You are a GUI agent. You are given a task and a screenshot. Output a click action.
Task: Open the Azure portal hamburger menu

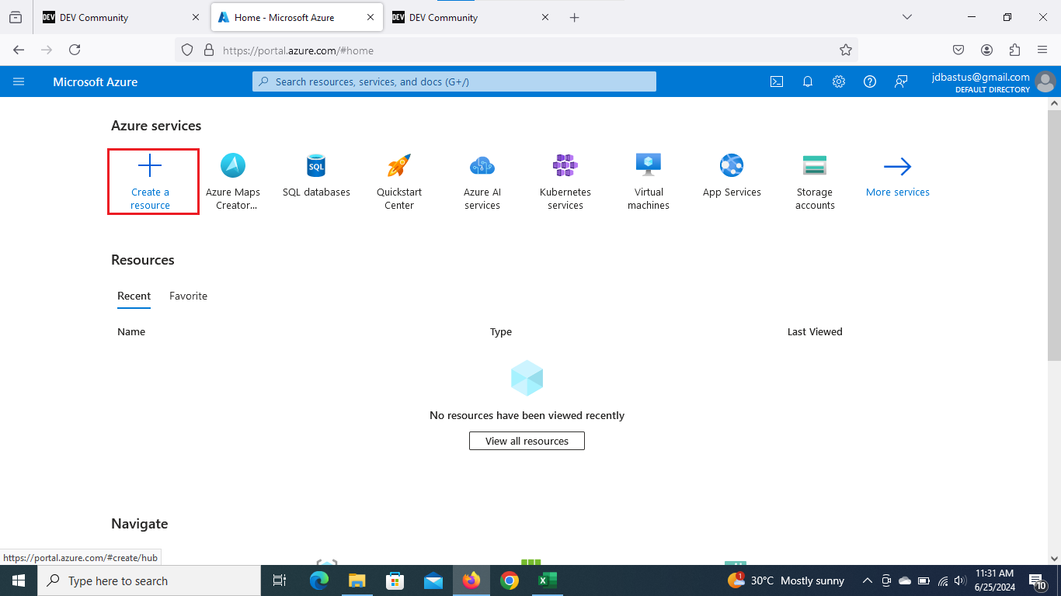point(19,81)
